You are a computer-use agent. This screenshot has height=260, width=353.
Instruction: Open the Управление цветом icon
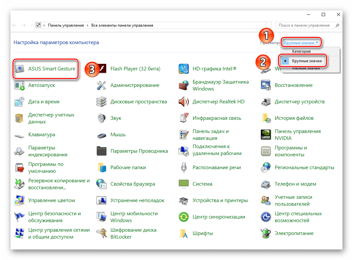[x=19, y=200]
